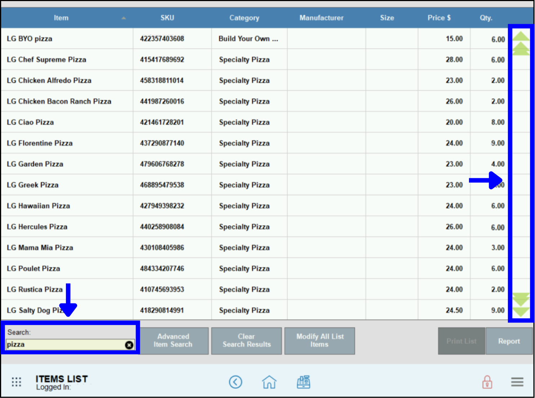Click the red padlock icon
The width and height of the screenshot is (535, 398).
click(487, 382)
